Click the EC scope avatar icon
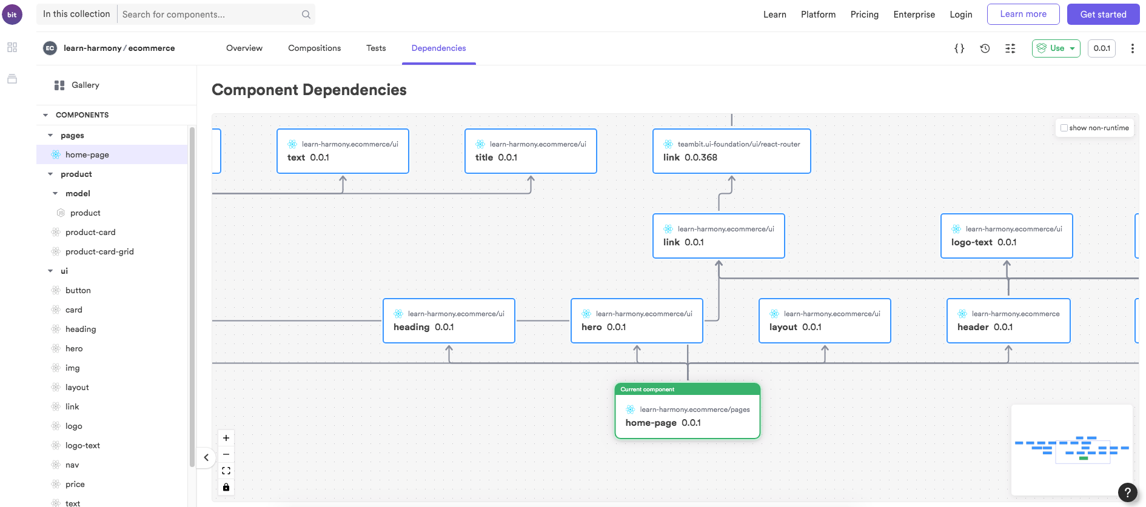Image resolution: width=1146 pixels, height=507 pixels. click(x=50, y=48)
